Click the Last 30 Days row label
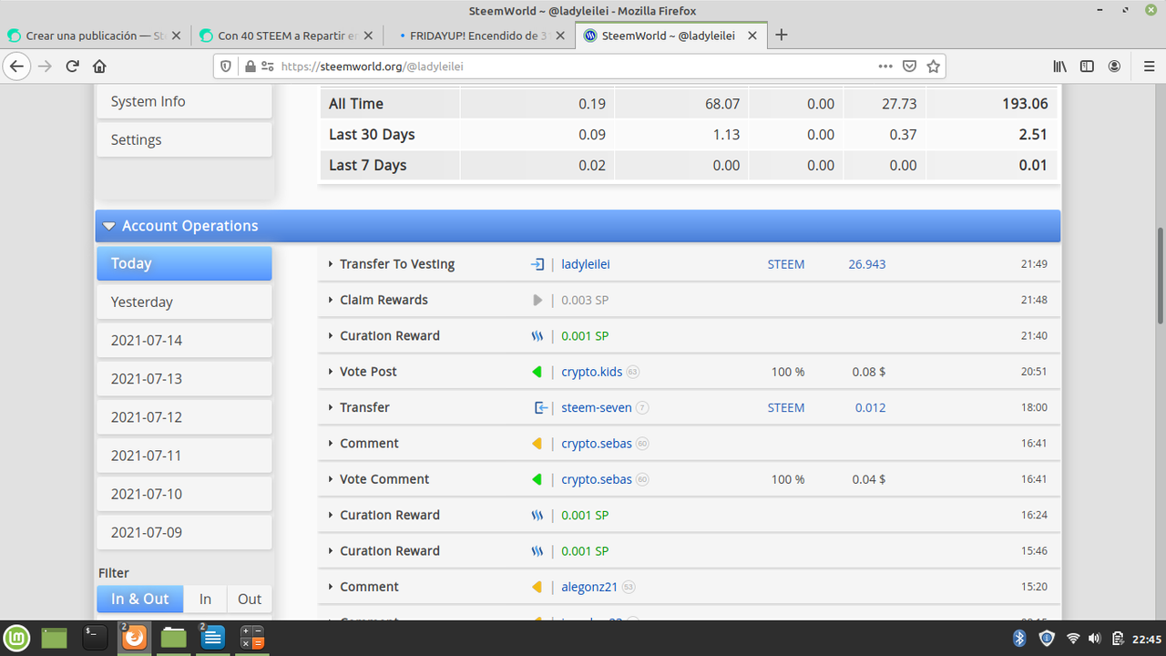This screenshot has width=1166, height=656. 372,135
